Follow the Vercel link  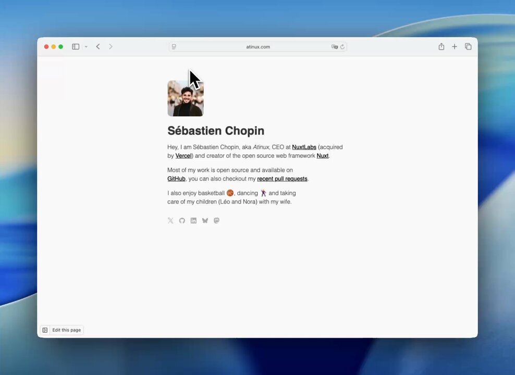tap(183, 156)
